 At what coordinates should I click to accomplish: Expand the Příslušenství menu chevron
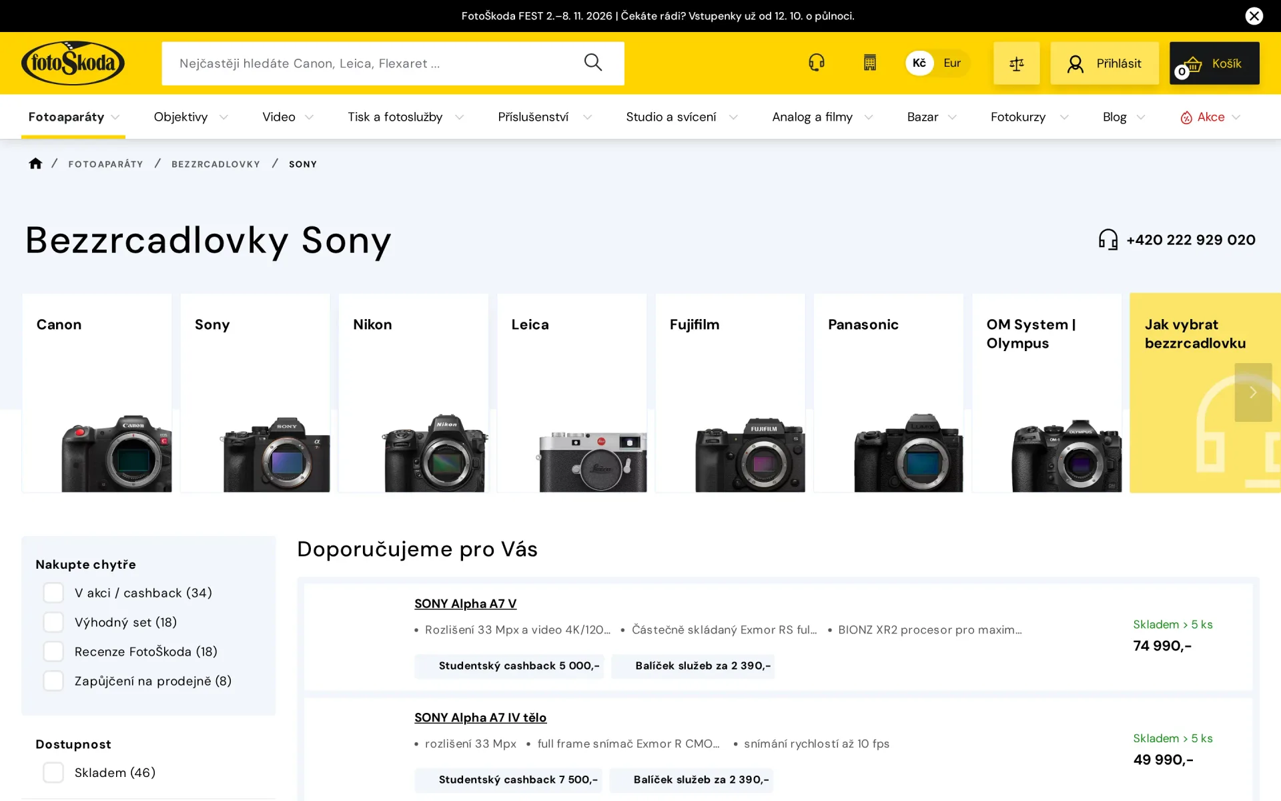(587, 117)
